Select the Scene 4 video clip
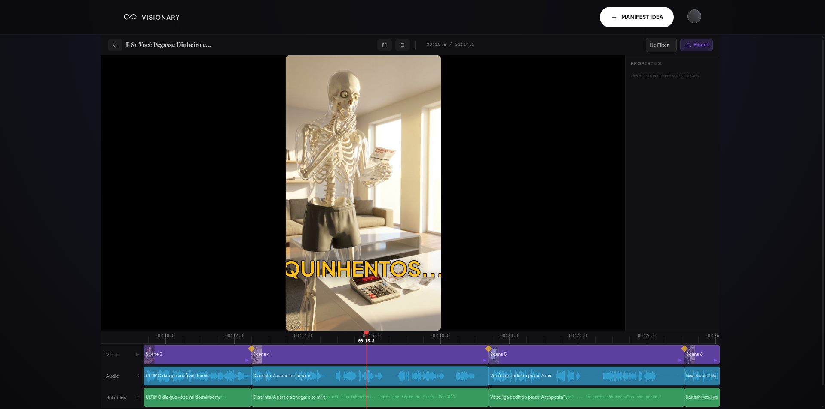Screen dimensions: 825x409 (x=370, y=355)
